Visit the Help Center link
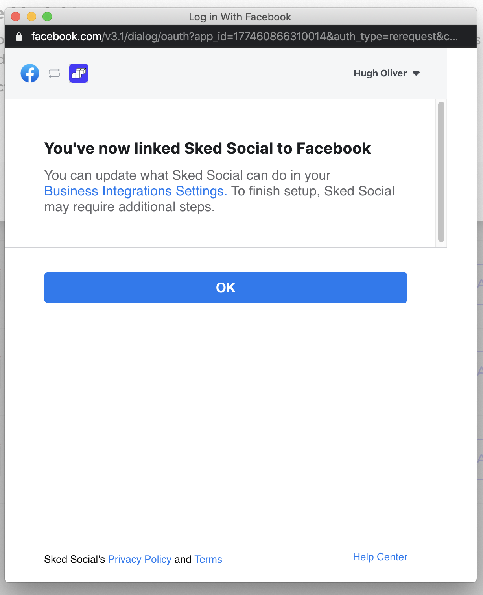Screen dimensions: 483x595 [380, 557]
